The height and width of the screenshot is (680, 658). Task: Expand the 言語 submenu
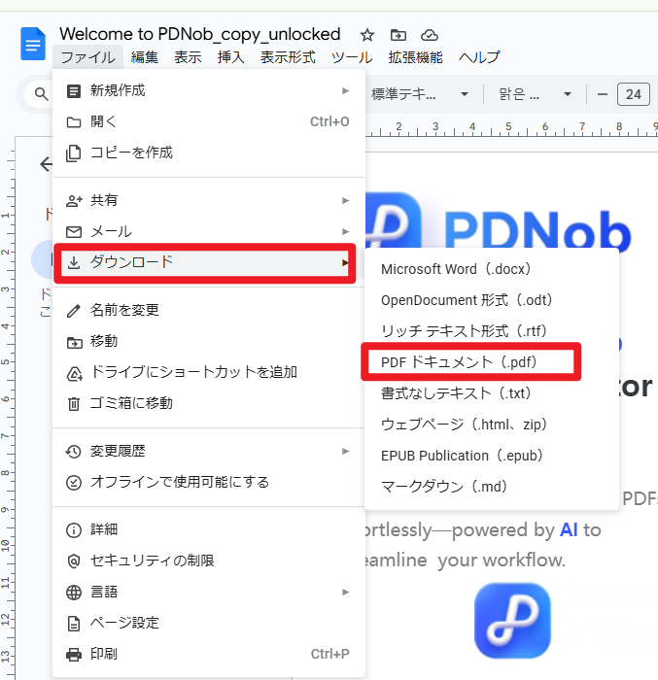coord(209,592)
